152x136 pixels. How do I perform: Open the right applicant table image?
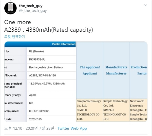click(x=112, y=82)
